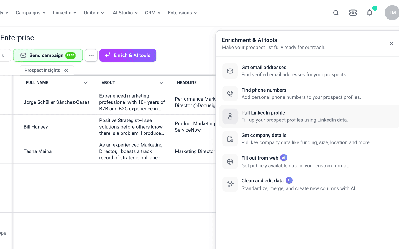Click the 'As an experienced Marketing Director' about cell
The height and width of the screenshot is (249, 399).
(131, 151)
